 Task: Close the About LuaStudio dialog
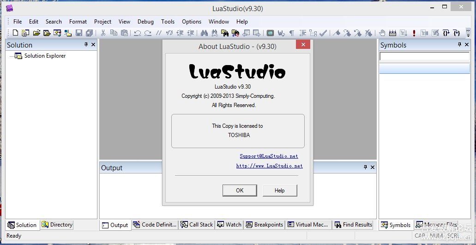click(x=303, y=45)
